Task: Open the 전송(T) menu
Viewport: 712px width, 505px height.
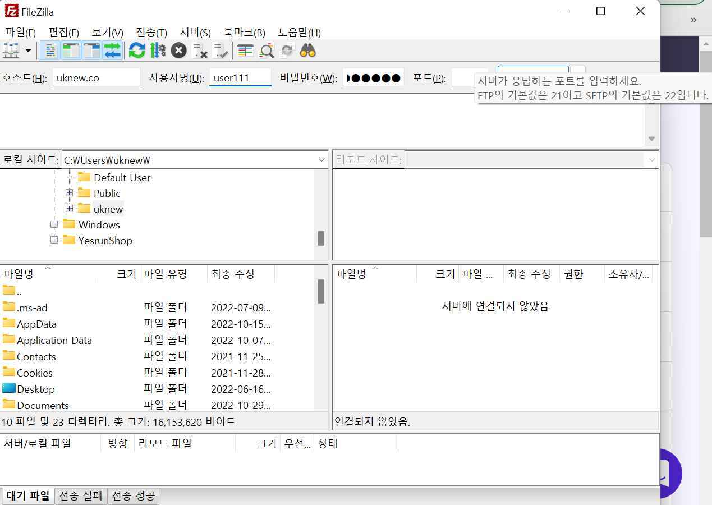Action: pyautogui.click(x=151, y=33)
